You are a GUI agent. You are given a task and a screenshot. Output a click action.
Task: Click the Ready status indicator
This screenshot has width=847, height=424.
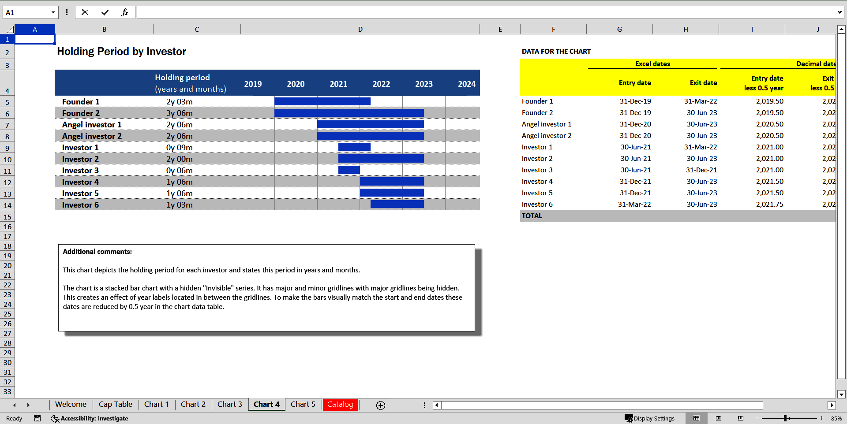click(14, 418)
